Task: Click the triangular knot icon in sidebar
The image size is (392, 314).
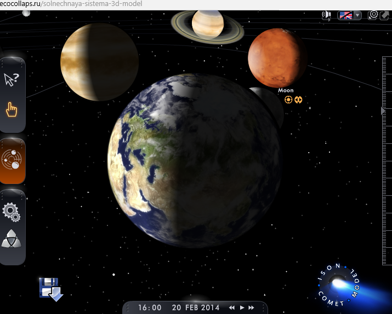Action: click(12, 240)
